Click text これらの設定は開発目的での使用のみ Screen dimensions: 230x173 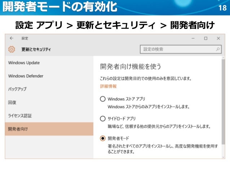pos(131,78)
